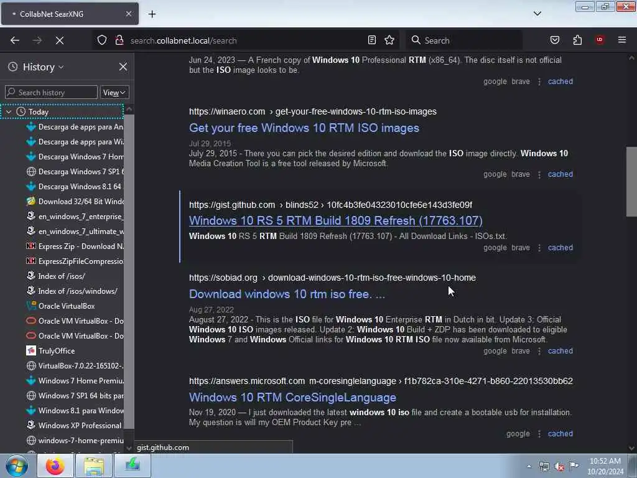
Task: Click the site security padlock icon
Action: point(119,40)
